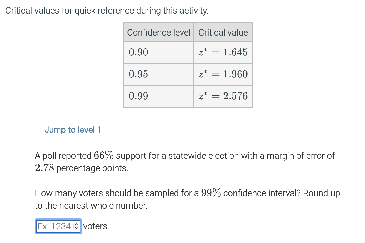The height and width of the screenshot is (243, 365).
Task: Select the z* = 1.645 critical value
Action: coord(223,52)
